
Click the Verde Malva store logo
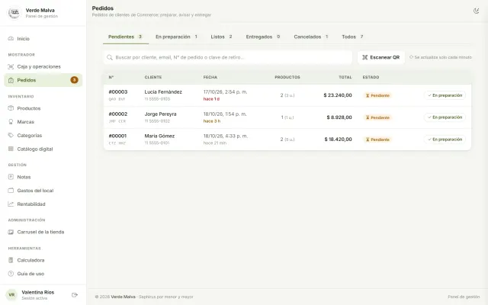pyautogui.click(x=14, y=13)
